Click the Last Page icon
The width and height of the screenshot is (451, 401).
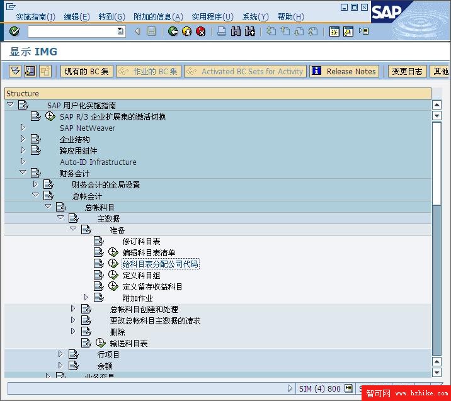pos(313,31)
